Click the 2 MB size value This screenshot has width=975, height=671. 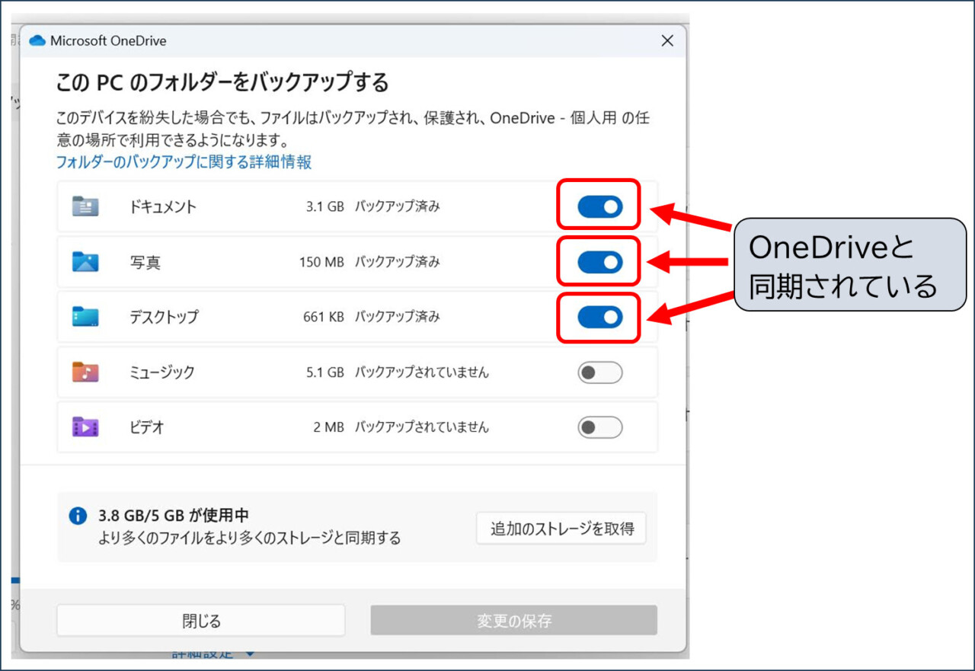pyautogui.click(x=329, y=427)
